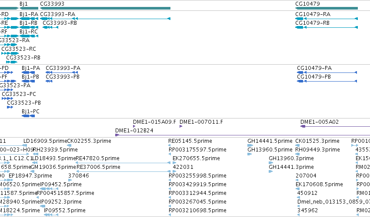Click the DME1-007O11.F marker triangle
The image size is (370, 217).
click(x=181, y=127)
